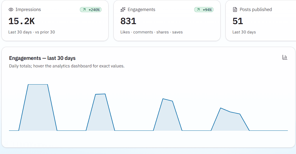Click 'Engagements — last 30 days' heading

42,58
